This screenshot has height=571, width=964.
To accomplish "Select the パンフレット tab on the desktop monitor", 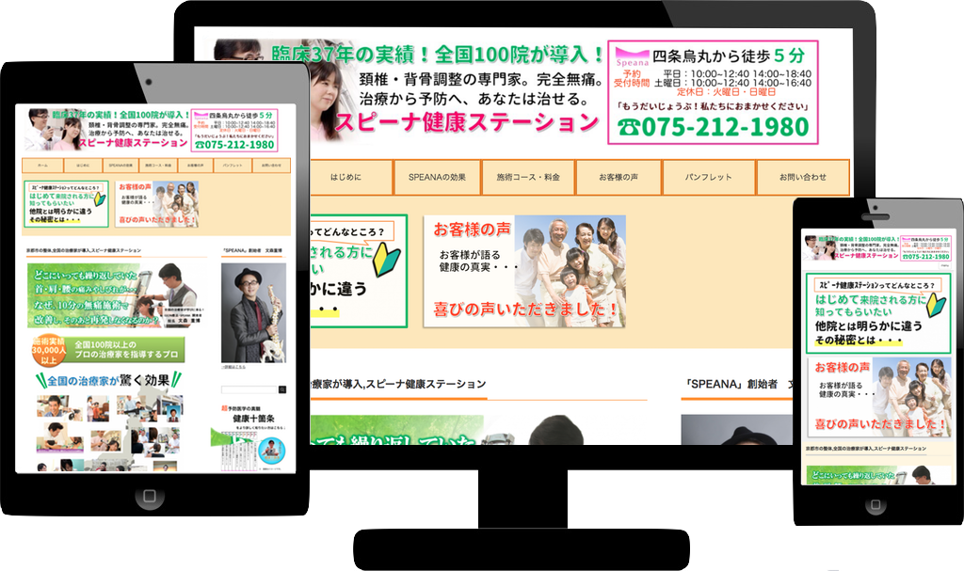I will 708,177.
